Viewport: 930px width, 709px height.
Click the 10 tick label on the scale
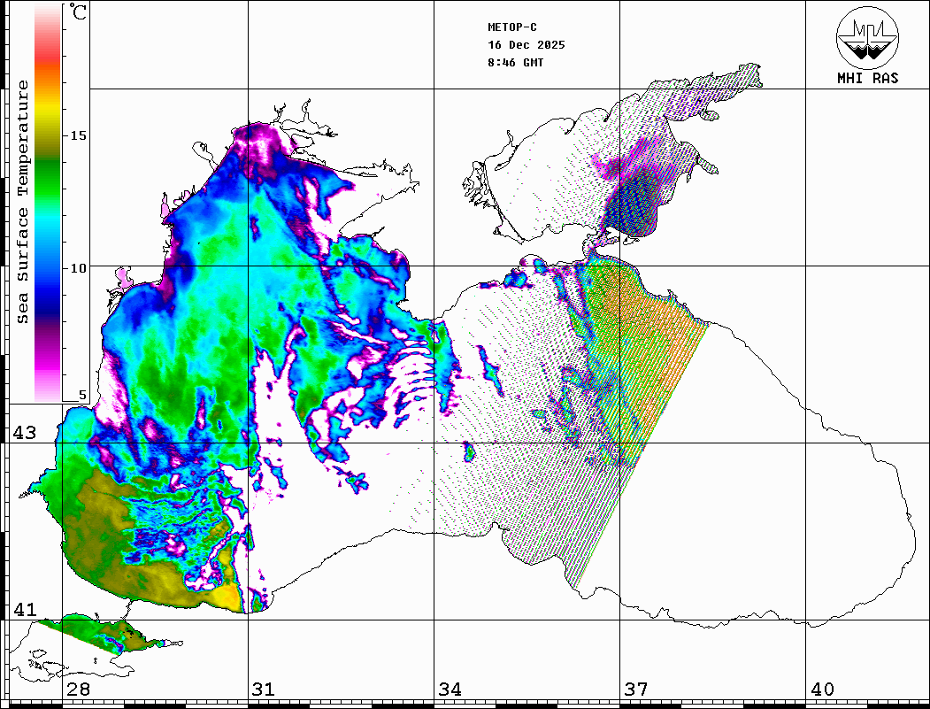(78, 267)
